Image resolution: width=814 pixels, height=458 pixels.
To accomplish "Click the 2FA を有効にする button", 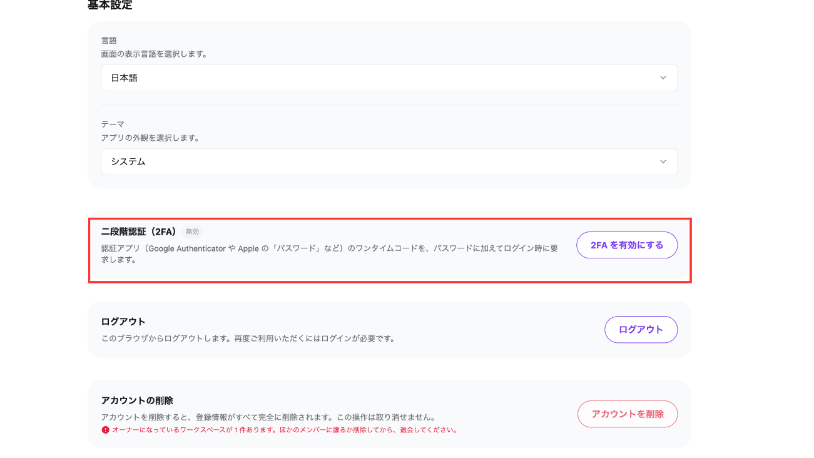I will (627, 245).
